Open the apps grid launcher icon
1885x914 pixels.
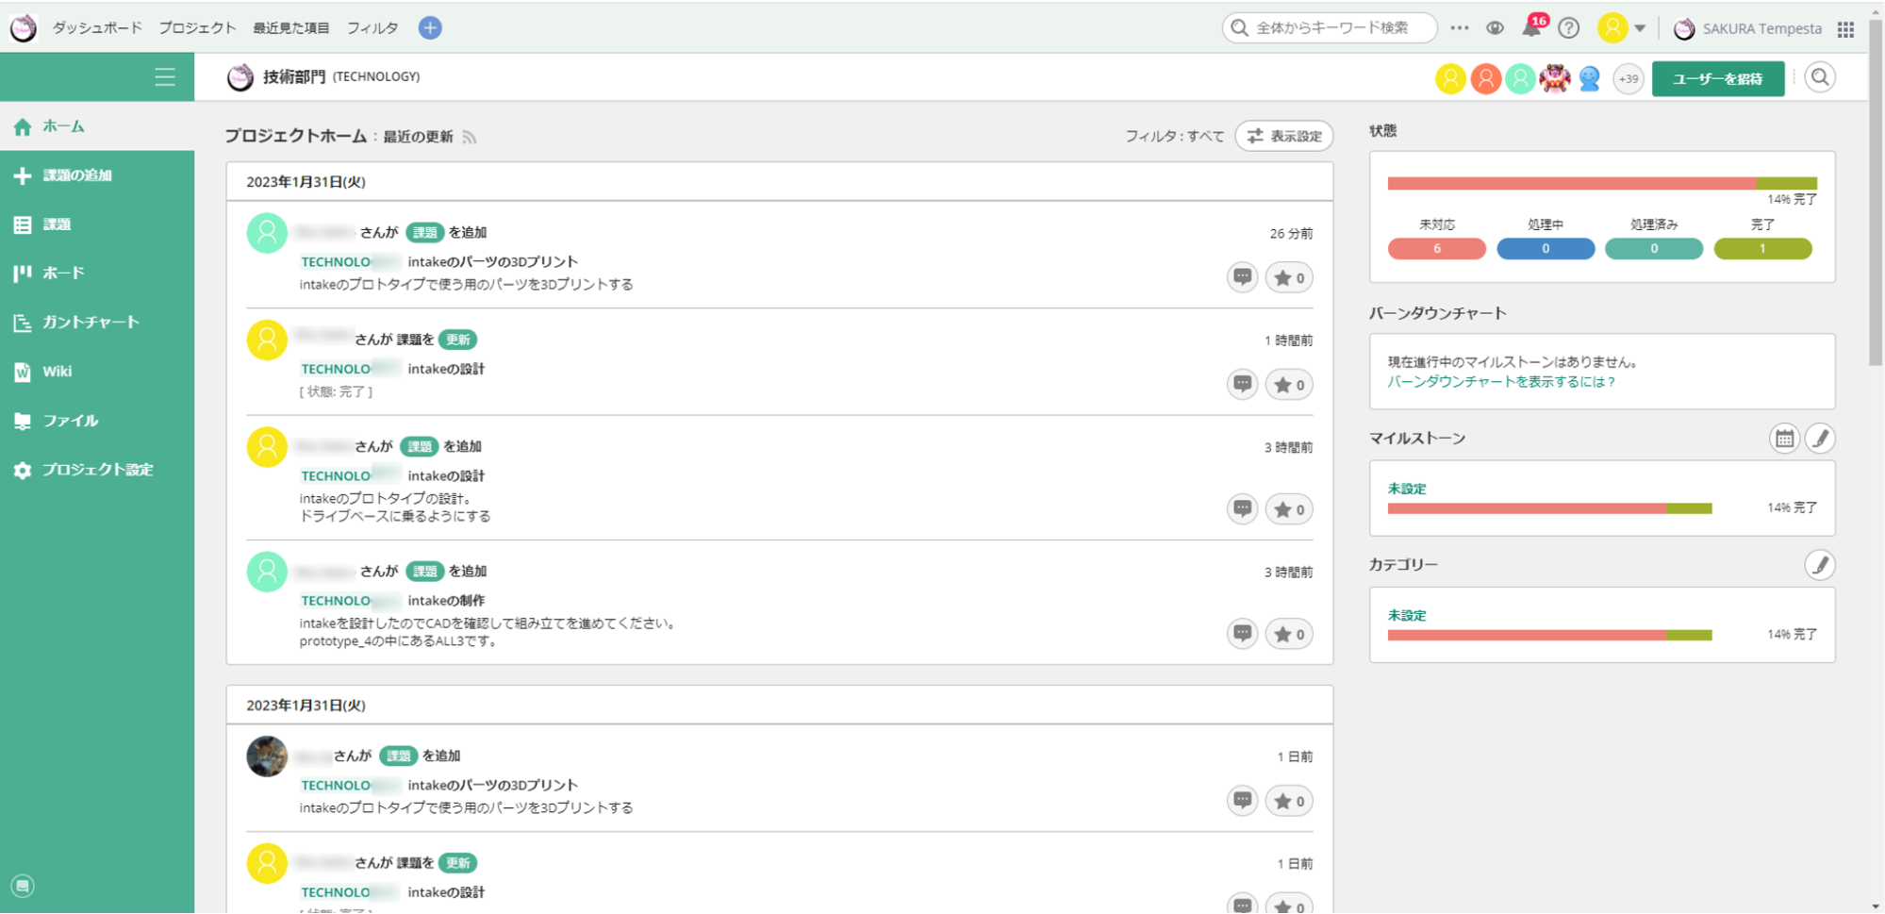1845,29
